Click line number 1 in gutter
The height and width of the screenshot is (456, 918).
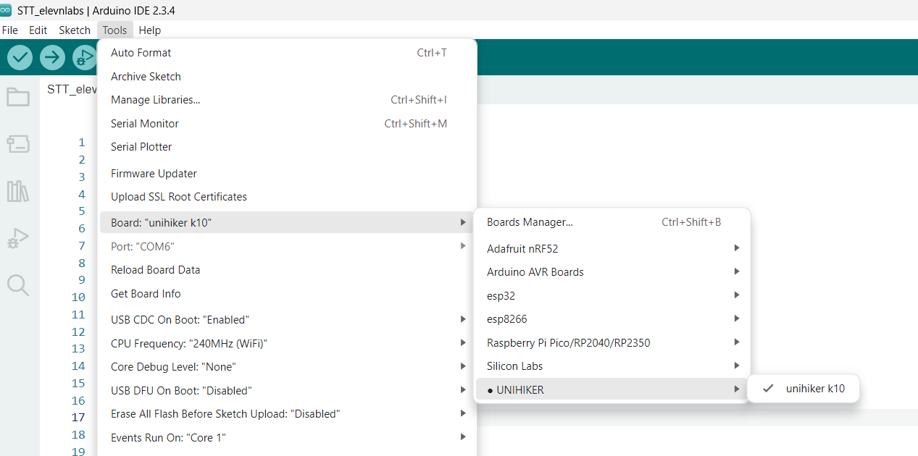[82, 143]
